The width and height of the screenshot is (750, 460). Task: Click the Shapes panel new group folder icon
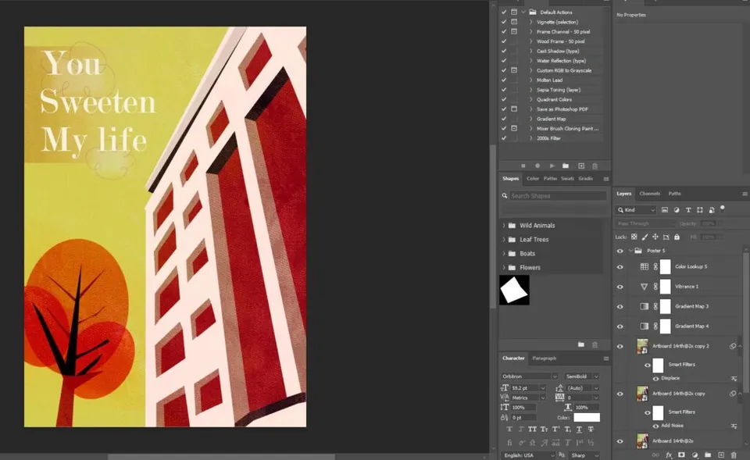[x=581, y=344]
